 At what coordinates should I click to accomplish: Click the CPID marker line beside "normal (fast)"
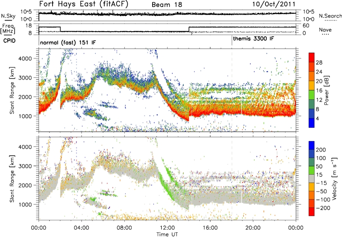pos(39,41)
